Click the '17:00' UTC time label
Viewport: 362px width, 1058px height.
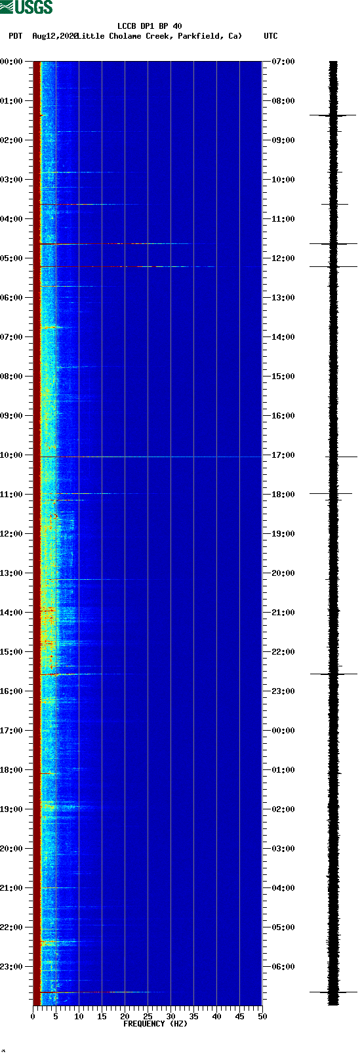tap(283, 455)
